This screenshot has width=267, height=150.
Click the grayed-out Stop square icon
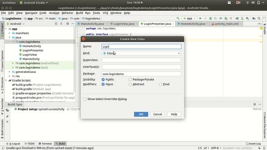tap(231, 18)
